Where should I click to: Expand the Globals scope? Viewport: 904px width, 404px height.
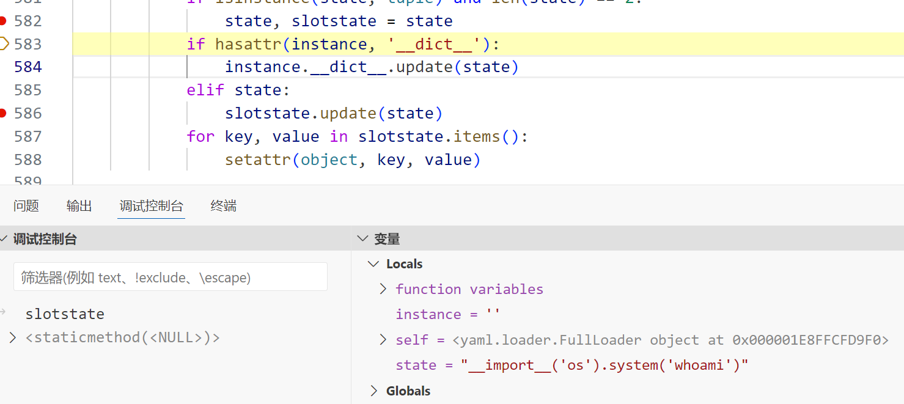[x=373, y=391]
